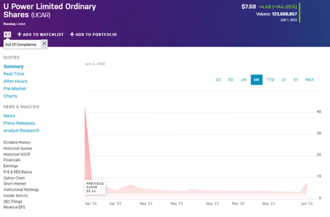Open After-Hours quotes page
This screenshot has height=217, width=330.
point(15,81)
